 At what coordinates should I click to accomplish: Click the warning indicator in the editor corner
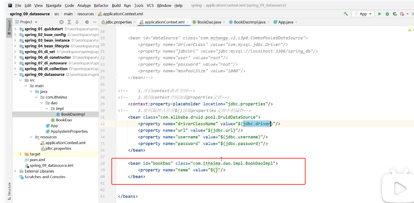point(410,30)
